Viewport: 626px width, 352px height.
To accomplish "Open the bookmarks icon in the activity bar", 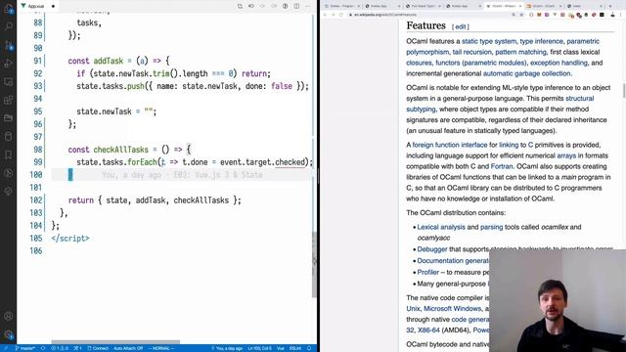I will pos(9,154).
